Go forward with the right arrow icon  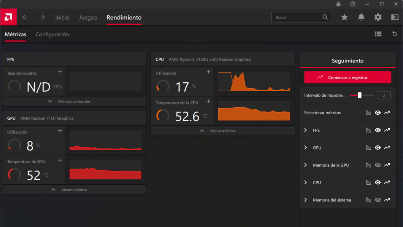[42, 17]
